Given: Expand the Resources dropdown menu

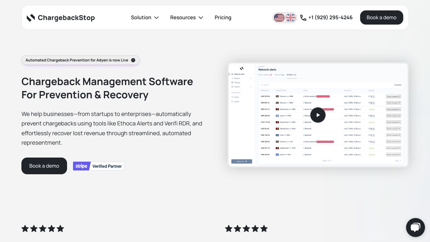Looking at the screenshot, I should (187, 18).
